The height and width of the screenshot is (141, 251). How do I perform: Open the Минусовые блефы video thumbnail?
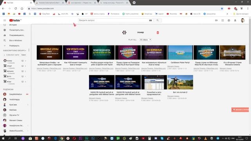click(49, 52)
